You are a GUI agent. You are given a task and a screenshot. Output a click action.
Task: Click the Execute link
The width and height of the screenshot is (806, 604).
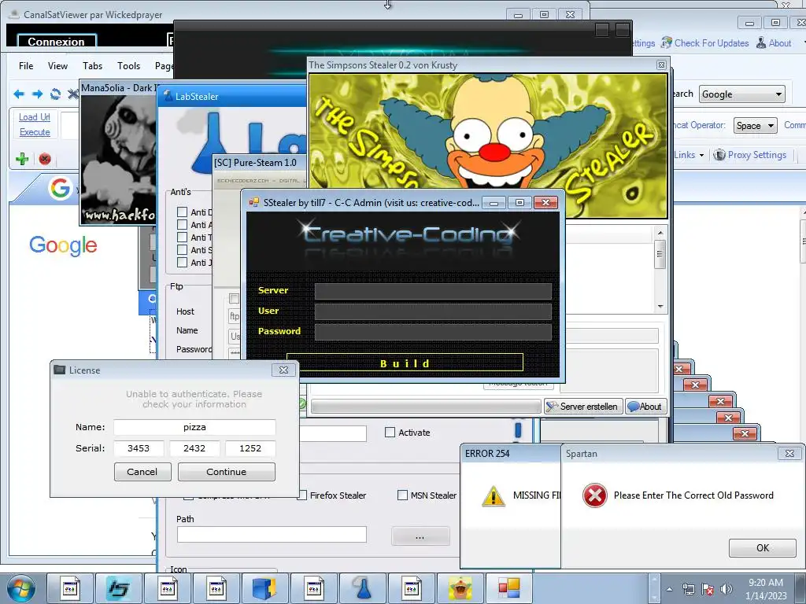(35, 132)
